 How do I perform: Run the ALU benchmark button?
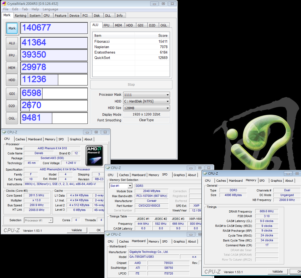[x=12, y=43]
